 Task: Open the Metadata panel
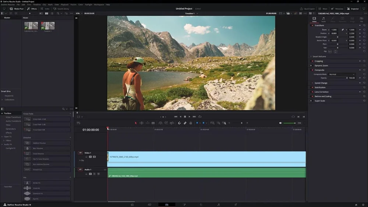pyautogui.click(x=337, y=9)
